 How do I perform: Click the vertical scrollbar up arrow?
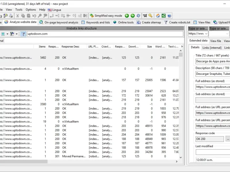coord(181,51)
